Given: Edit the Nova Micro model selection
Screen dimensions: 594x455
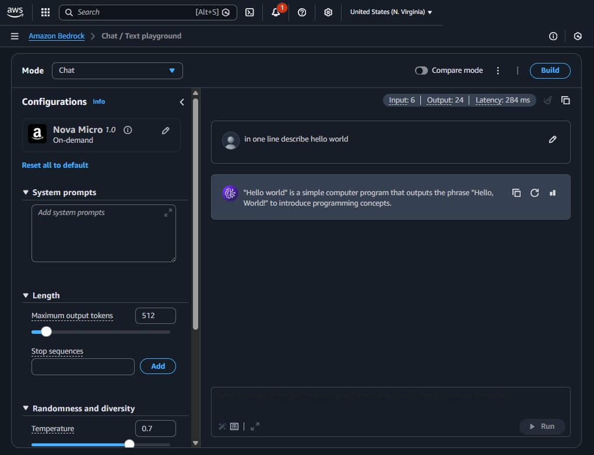Looking at the screenshot, I should [x=166, y=130].
